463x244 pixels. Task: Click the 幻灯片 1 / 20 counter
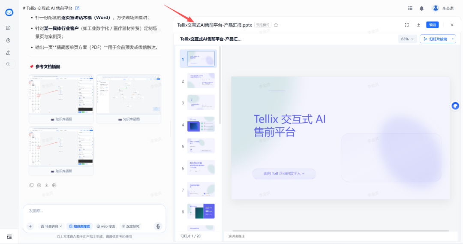click(x=190, y=236)
